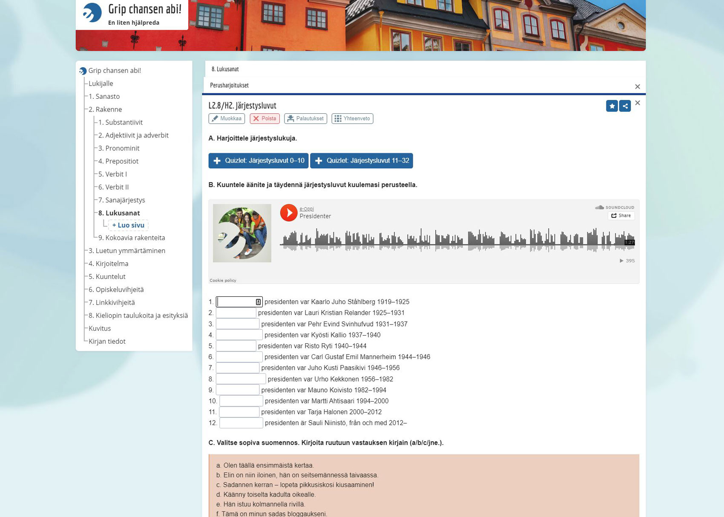Image resolution: width=724 pixels, height=517 pixels.
Task: Open 7. Sanajärjestys chapter
Action: click(121, 200)
